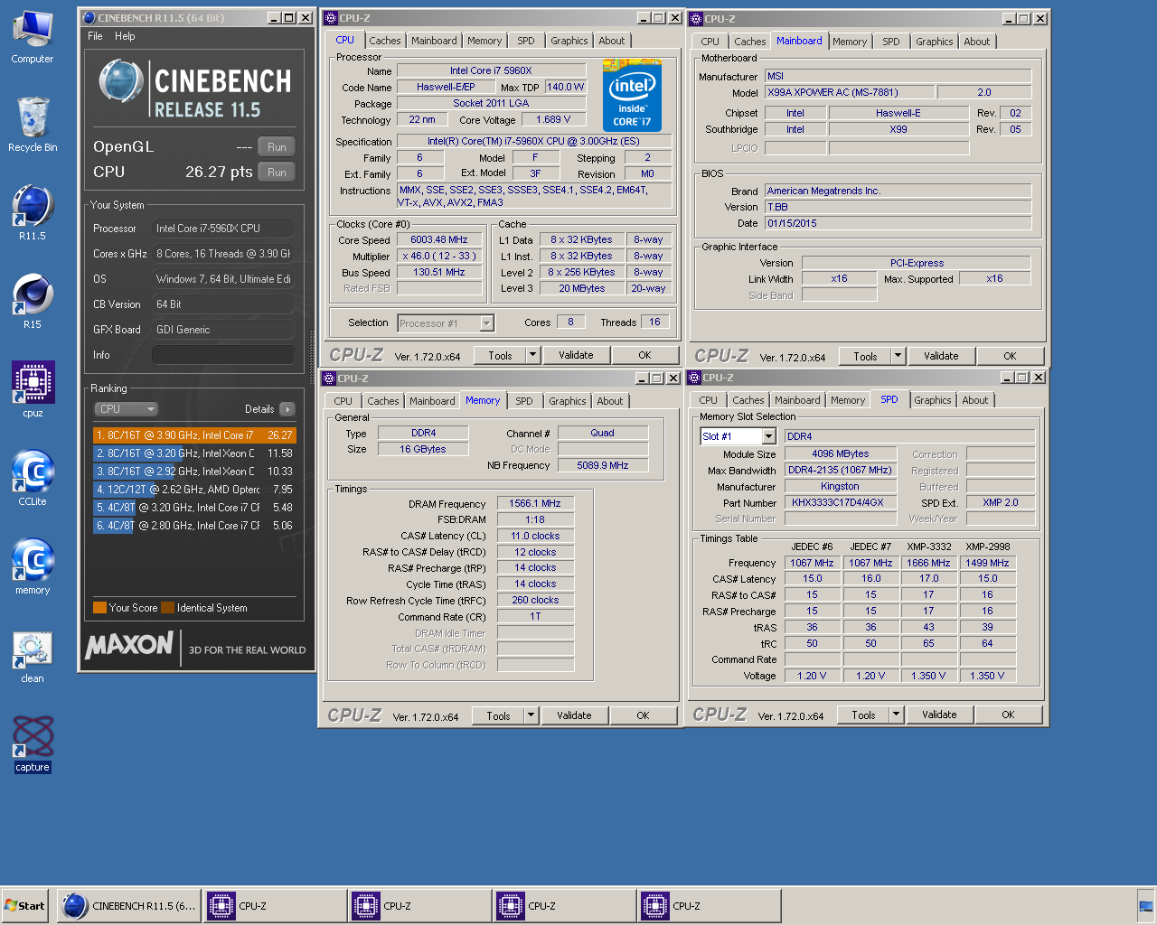1157x925 pixels.
Task: Open the CPU ranking dropdown
Action: point(126,409)
